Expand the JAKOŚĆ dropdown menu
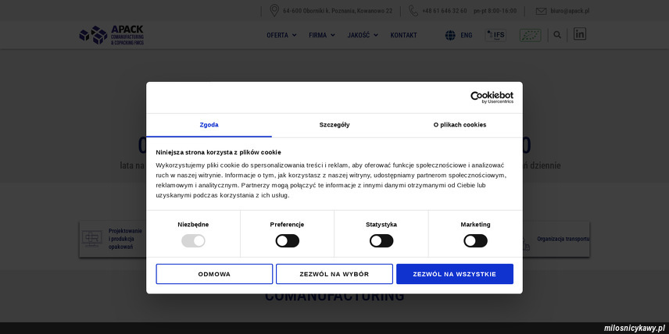The height and width of the screenshot is (334, 669). coord(363,35)
